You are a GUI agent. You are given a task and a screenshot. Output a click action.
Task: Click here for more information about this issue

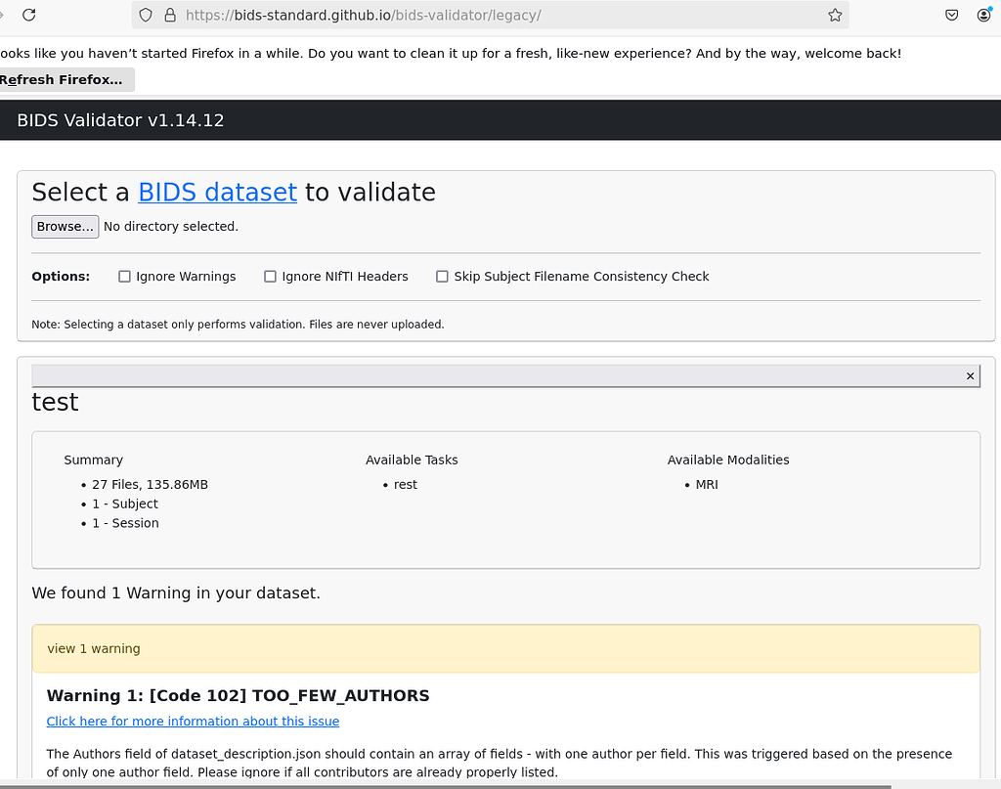(193, 721)
